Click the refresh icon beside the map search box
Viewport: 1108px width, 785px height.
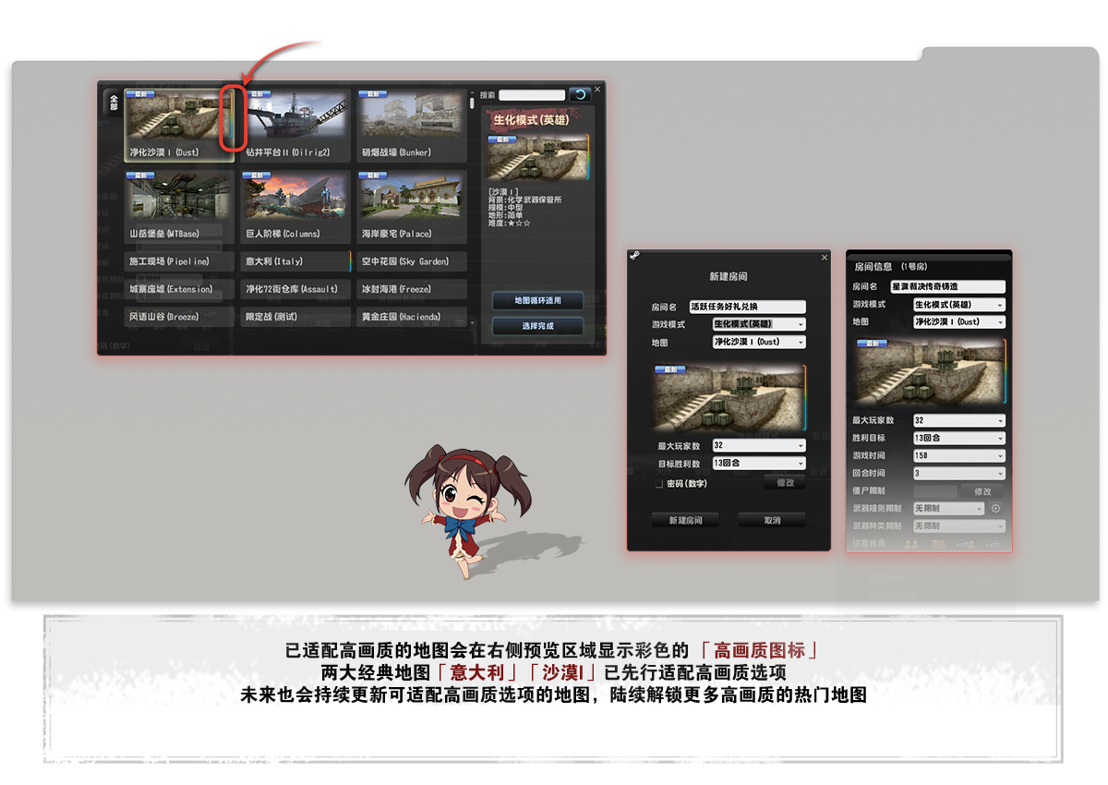click(580, 94)
